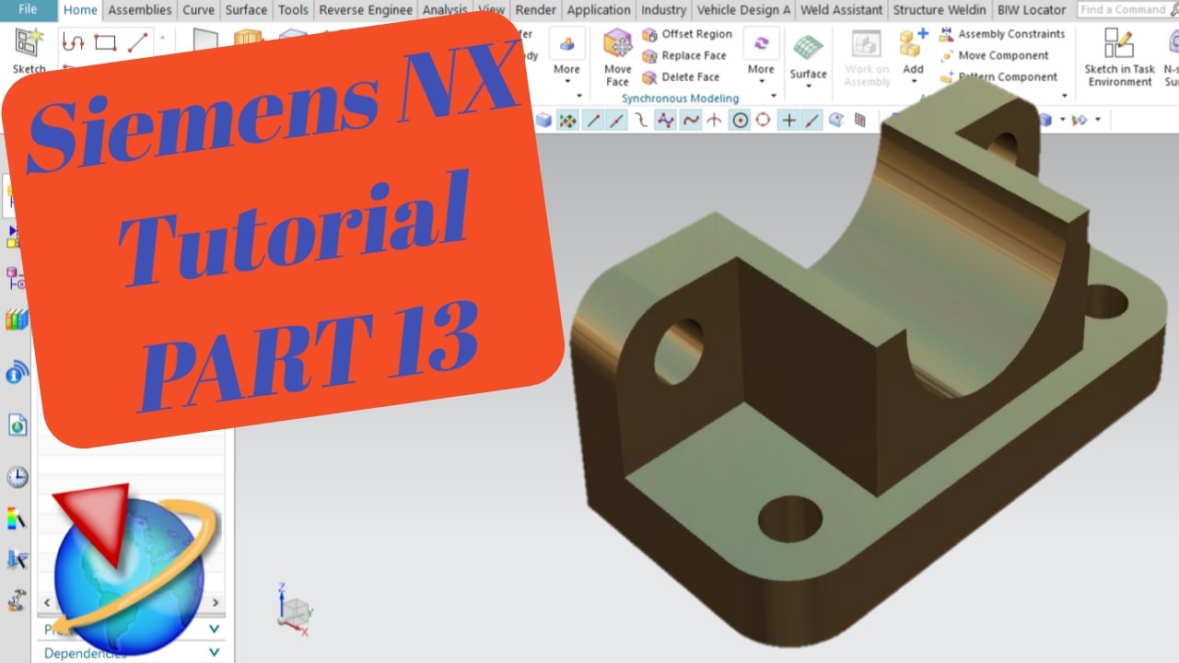Switch to the Render tab
This screenshot has width=1179, height=663.
click(x=535, y=10)
